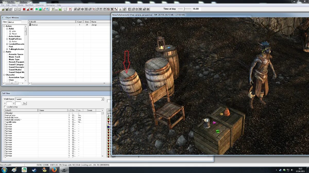Click the Go button in Cell View
309x173 pixels.
tap(24, 103)
